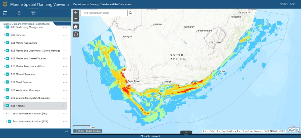Zoom out on the map
This screenshot has height=138, width=301.
coord(76,18)
